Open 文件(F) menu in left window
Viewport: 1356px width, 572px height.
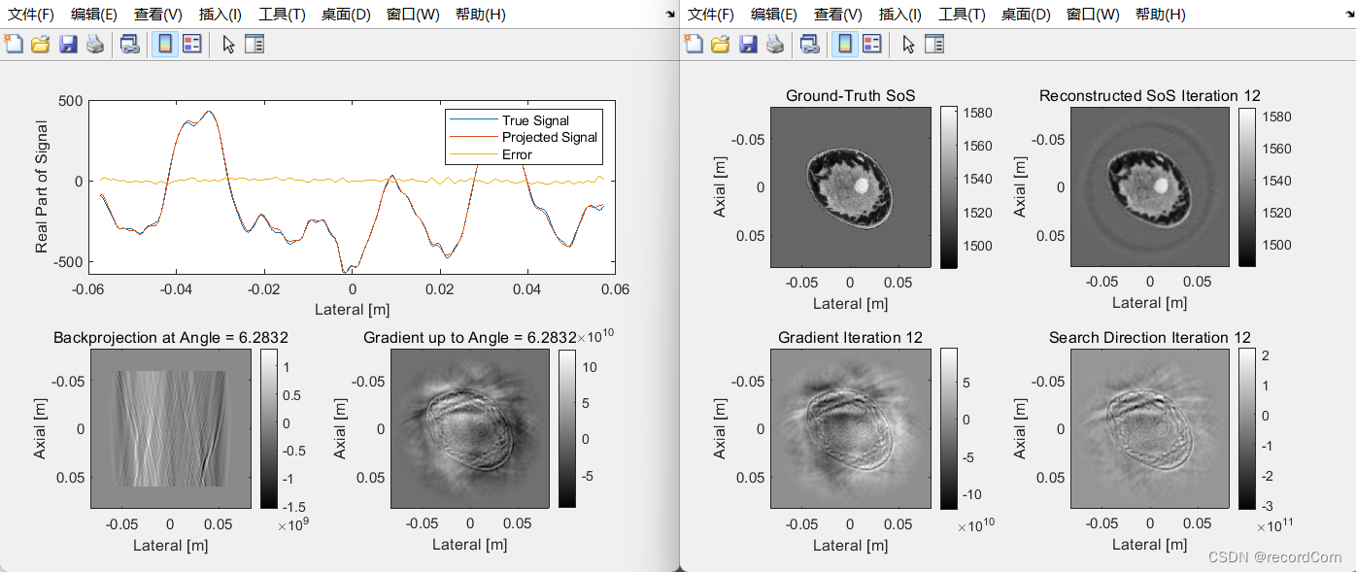click(x=31, y=15)
